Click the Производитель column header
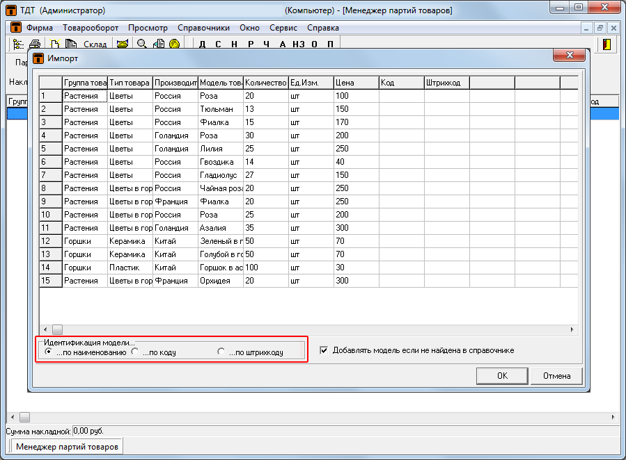Image resolution: width=626 pixels, height=460 pixels. (x=175, y=83)
